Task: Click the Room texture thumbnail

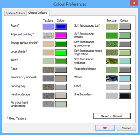Action: tap(48, 27)
